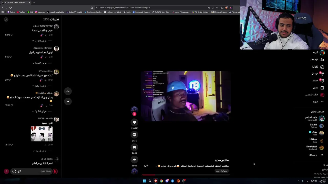Open comments via the speech bubble icon
The height and width of the screenshot is (184, 328).
coord(134,135)
